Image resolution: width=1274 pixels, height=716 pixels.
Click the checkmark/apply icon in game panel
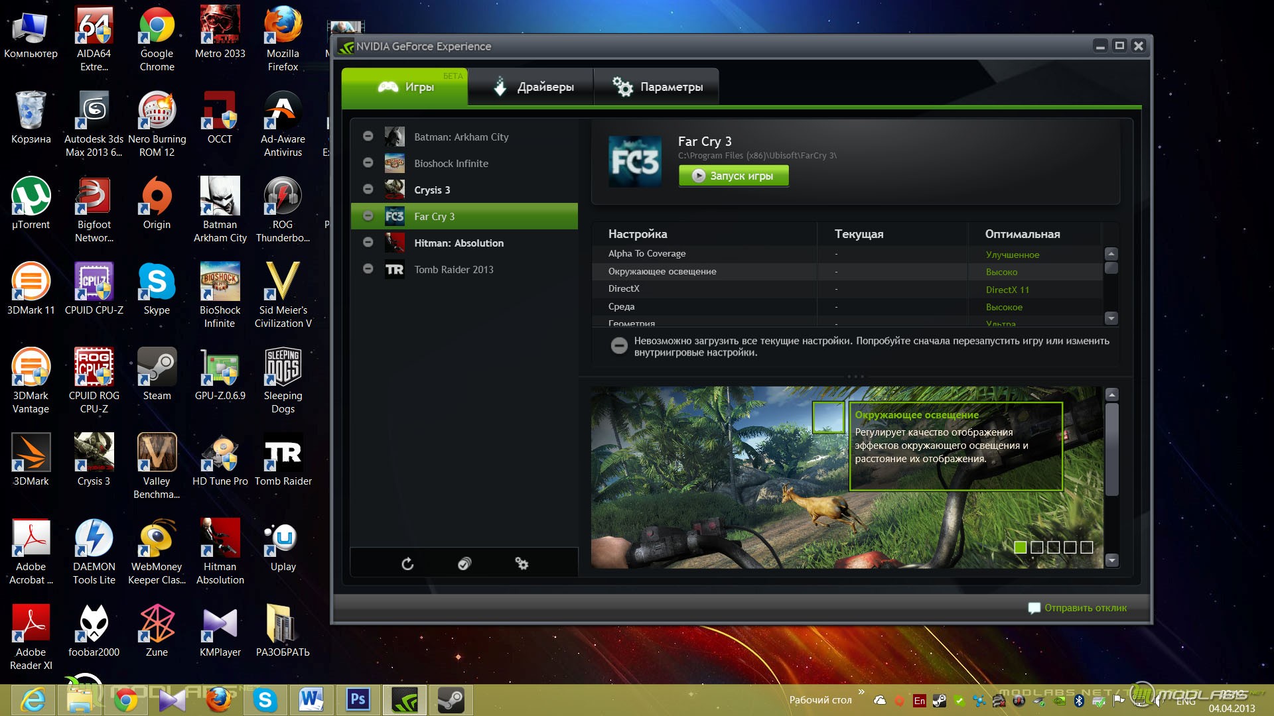click(464, 563)
